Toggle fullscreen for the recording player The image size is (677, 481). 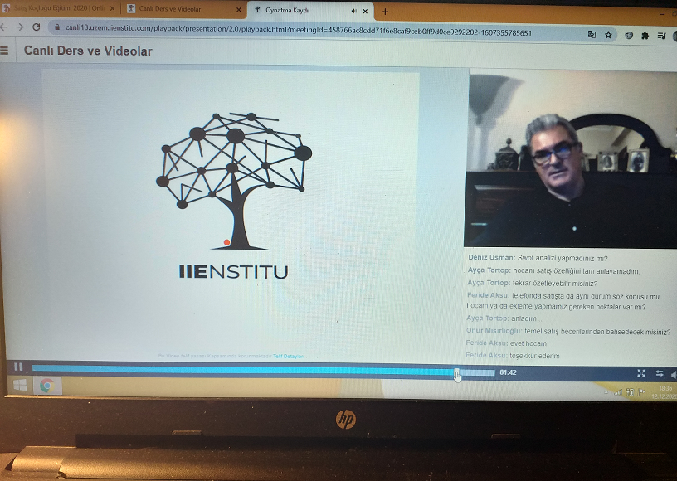coord(641,373)
